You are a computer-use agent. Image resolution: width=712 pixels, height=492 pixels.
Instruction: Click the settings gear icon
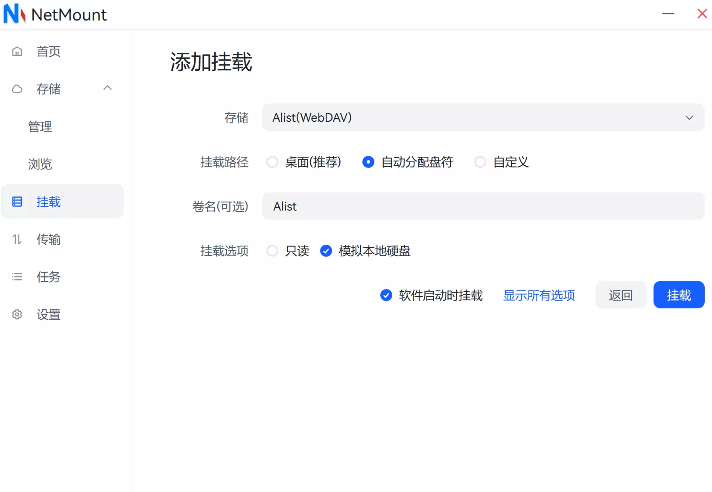point(17,314)
